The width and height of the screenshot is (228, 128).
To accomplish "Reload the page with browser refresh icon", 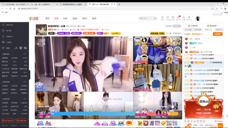I will pyautogui.click(x=10, y=9).
